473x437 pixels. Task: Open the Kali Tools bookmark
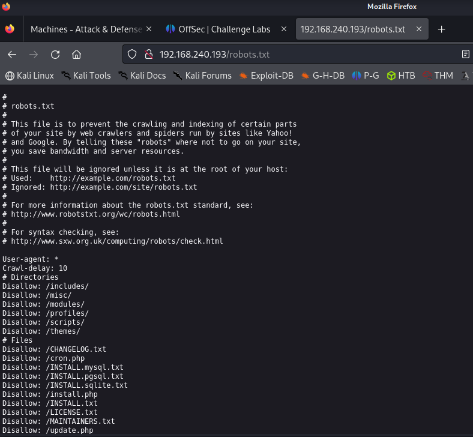[x=86, y=76]
